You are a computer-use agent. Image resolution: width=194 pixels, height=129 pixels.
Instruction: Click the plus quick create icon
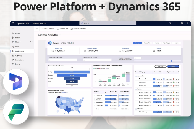(176, 23)
